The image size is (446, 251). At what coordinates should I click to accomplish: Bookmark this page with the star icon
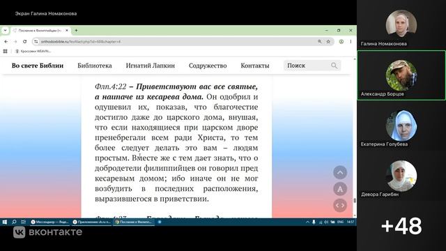pos(328,42)
